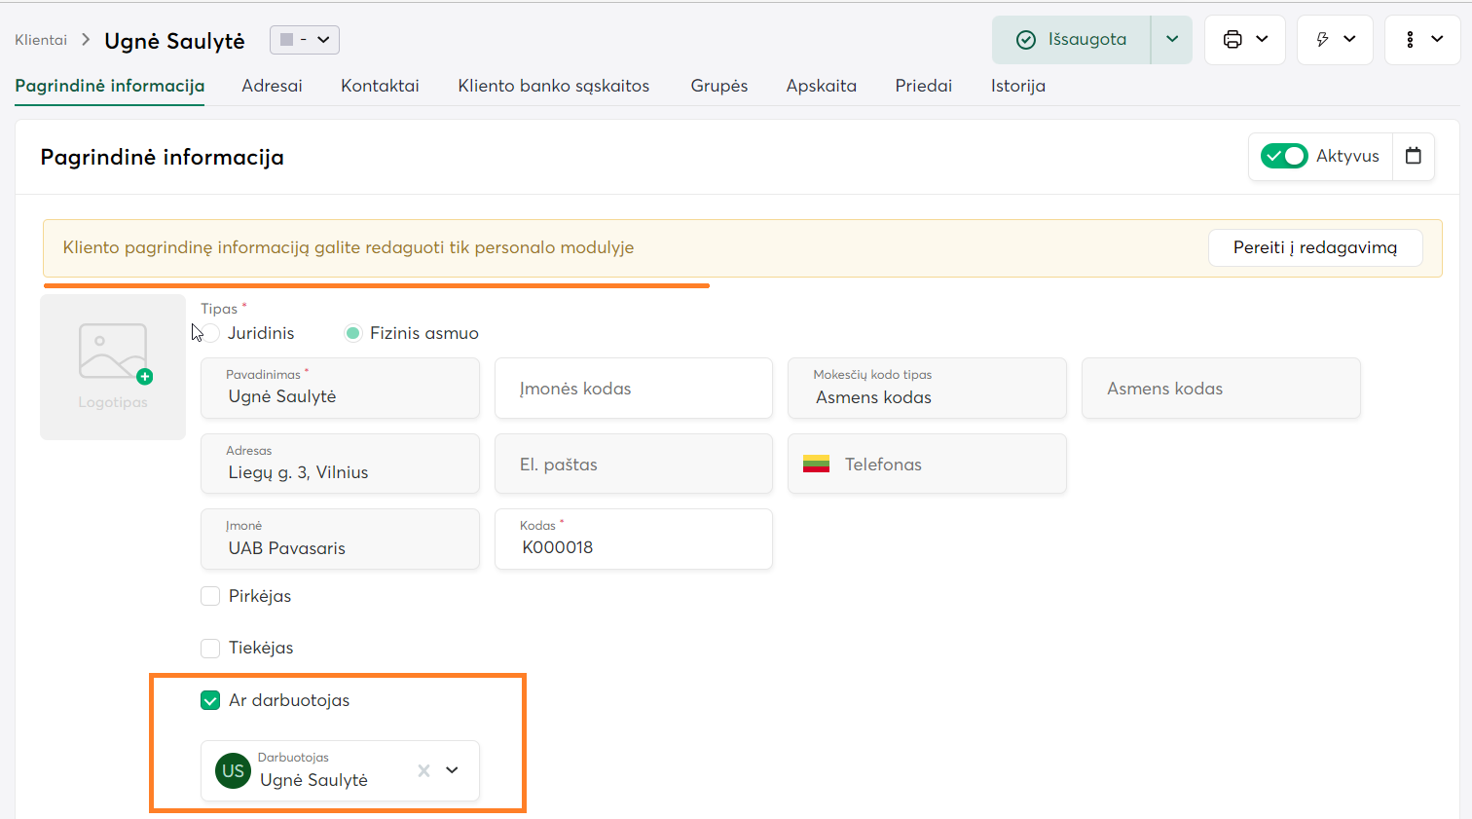Viewport: 1472px width, 819px height.
Task: Open the Kliento banko sąskaitos tab
Action: click(x=553, y=86)
